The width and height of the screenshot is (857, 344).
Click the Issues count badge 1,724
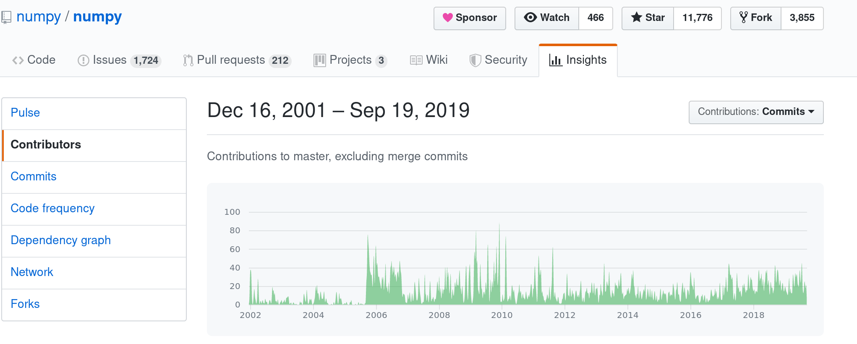pyautogui.click(x=146, y=61)
